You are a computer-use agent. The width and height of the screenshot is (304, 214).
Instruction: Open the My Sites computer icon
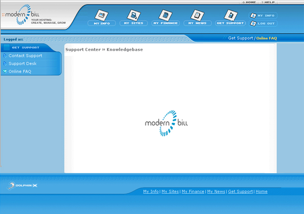[x=134, y=15]
